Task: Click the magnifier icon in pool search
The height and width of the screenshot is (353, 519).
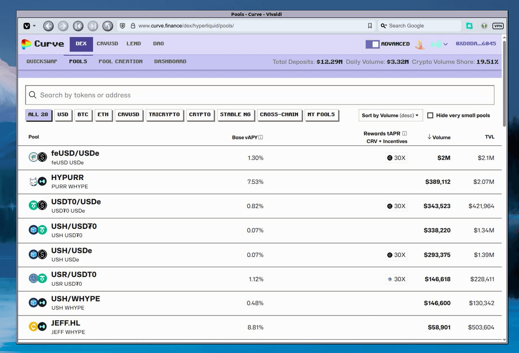Action: pyautogui.click(x=32, y=95)
